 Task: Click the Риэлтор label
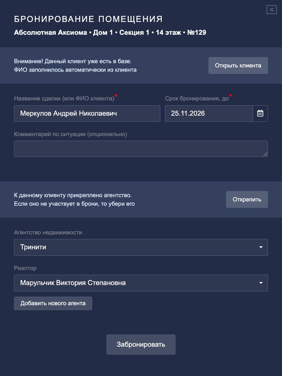(25, 268)
